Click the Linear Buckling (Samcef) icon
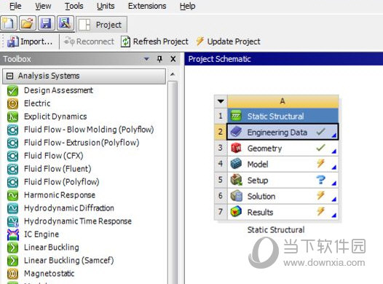 (x=12, y=261)
